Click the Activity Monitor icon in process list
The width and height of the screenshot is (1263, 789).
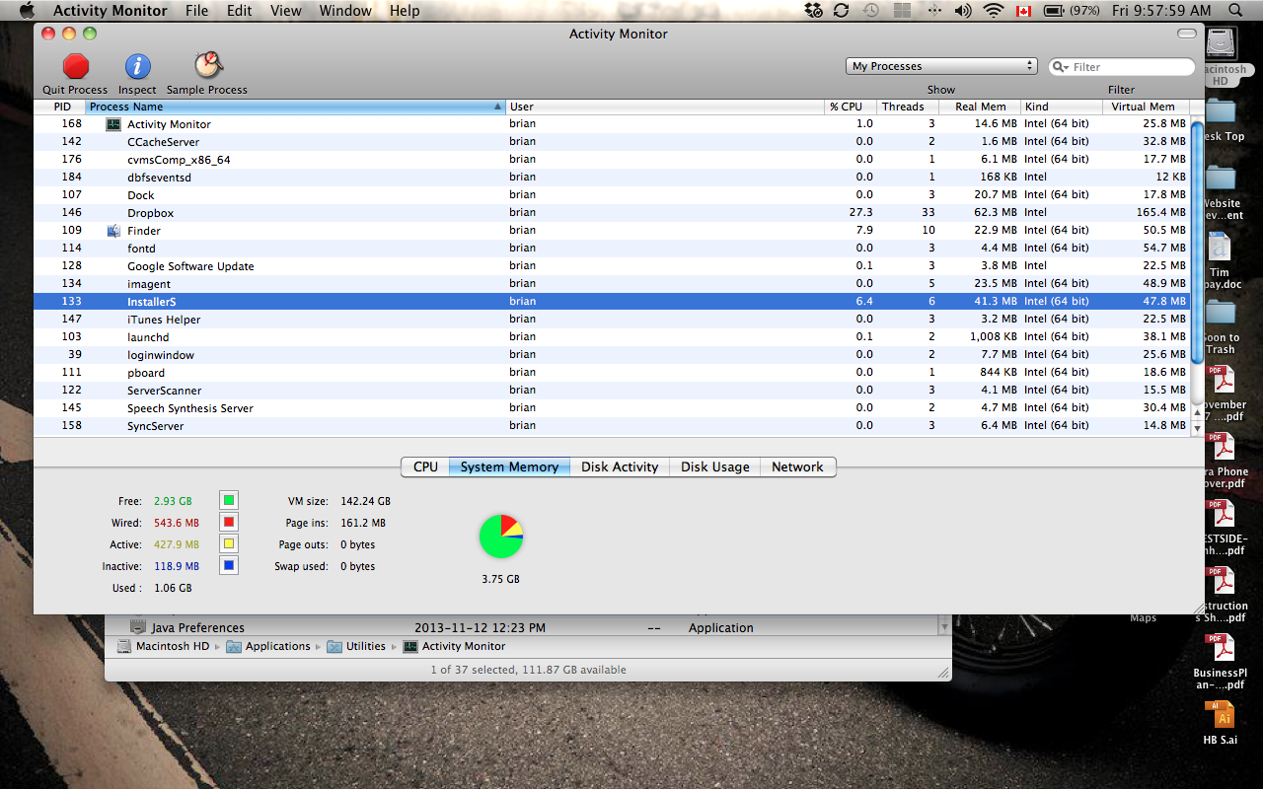click(113, 124)
